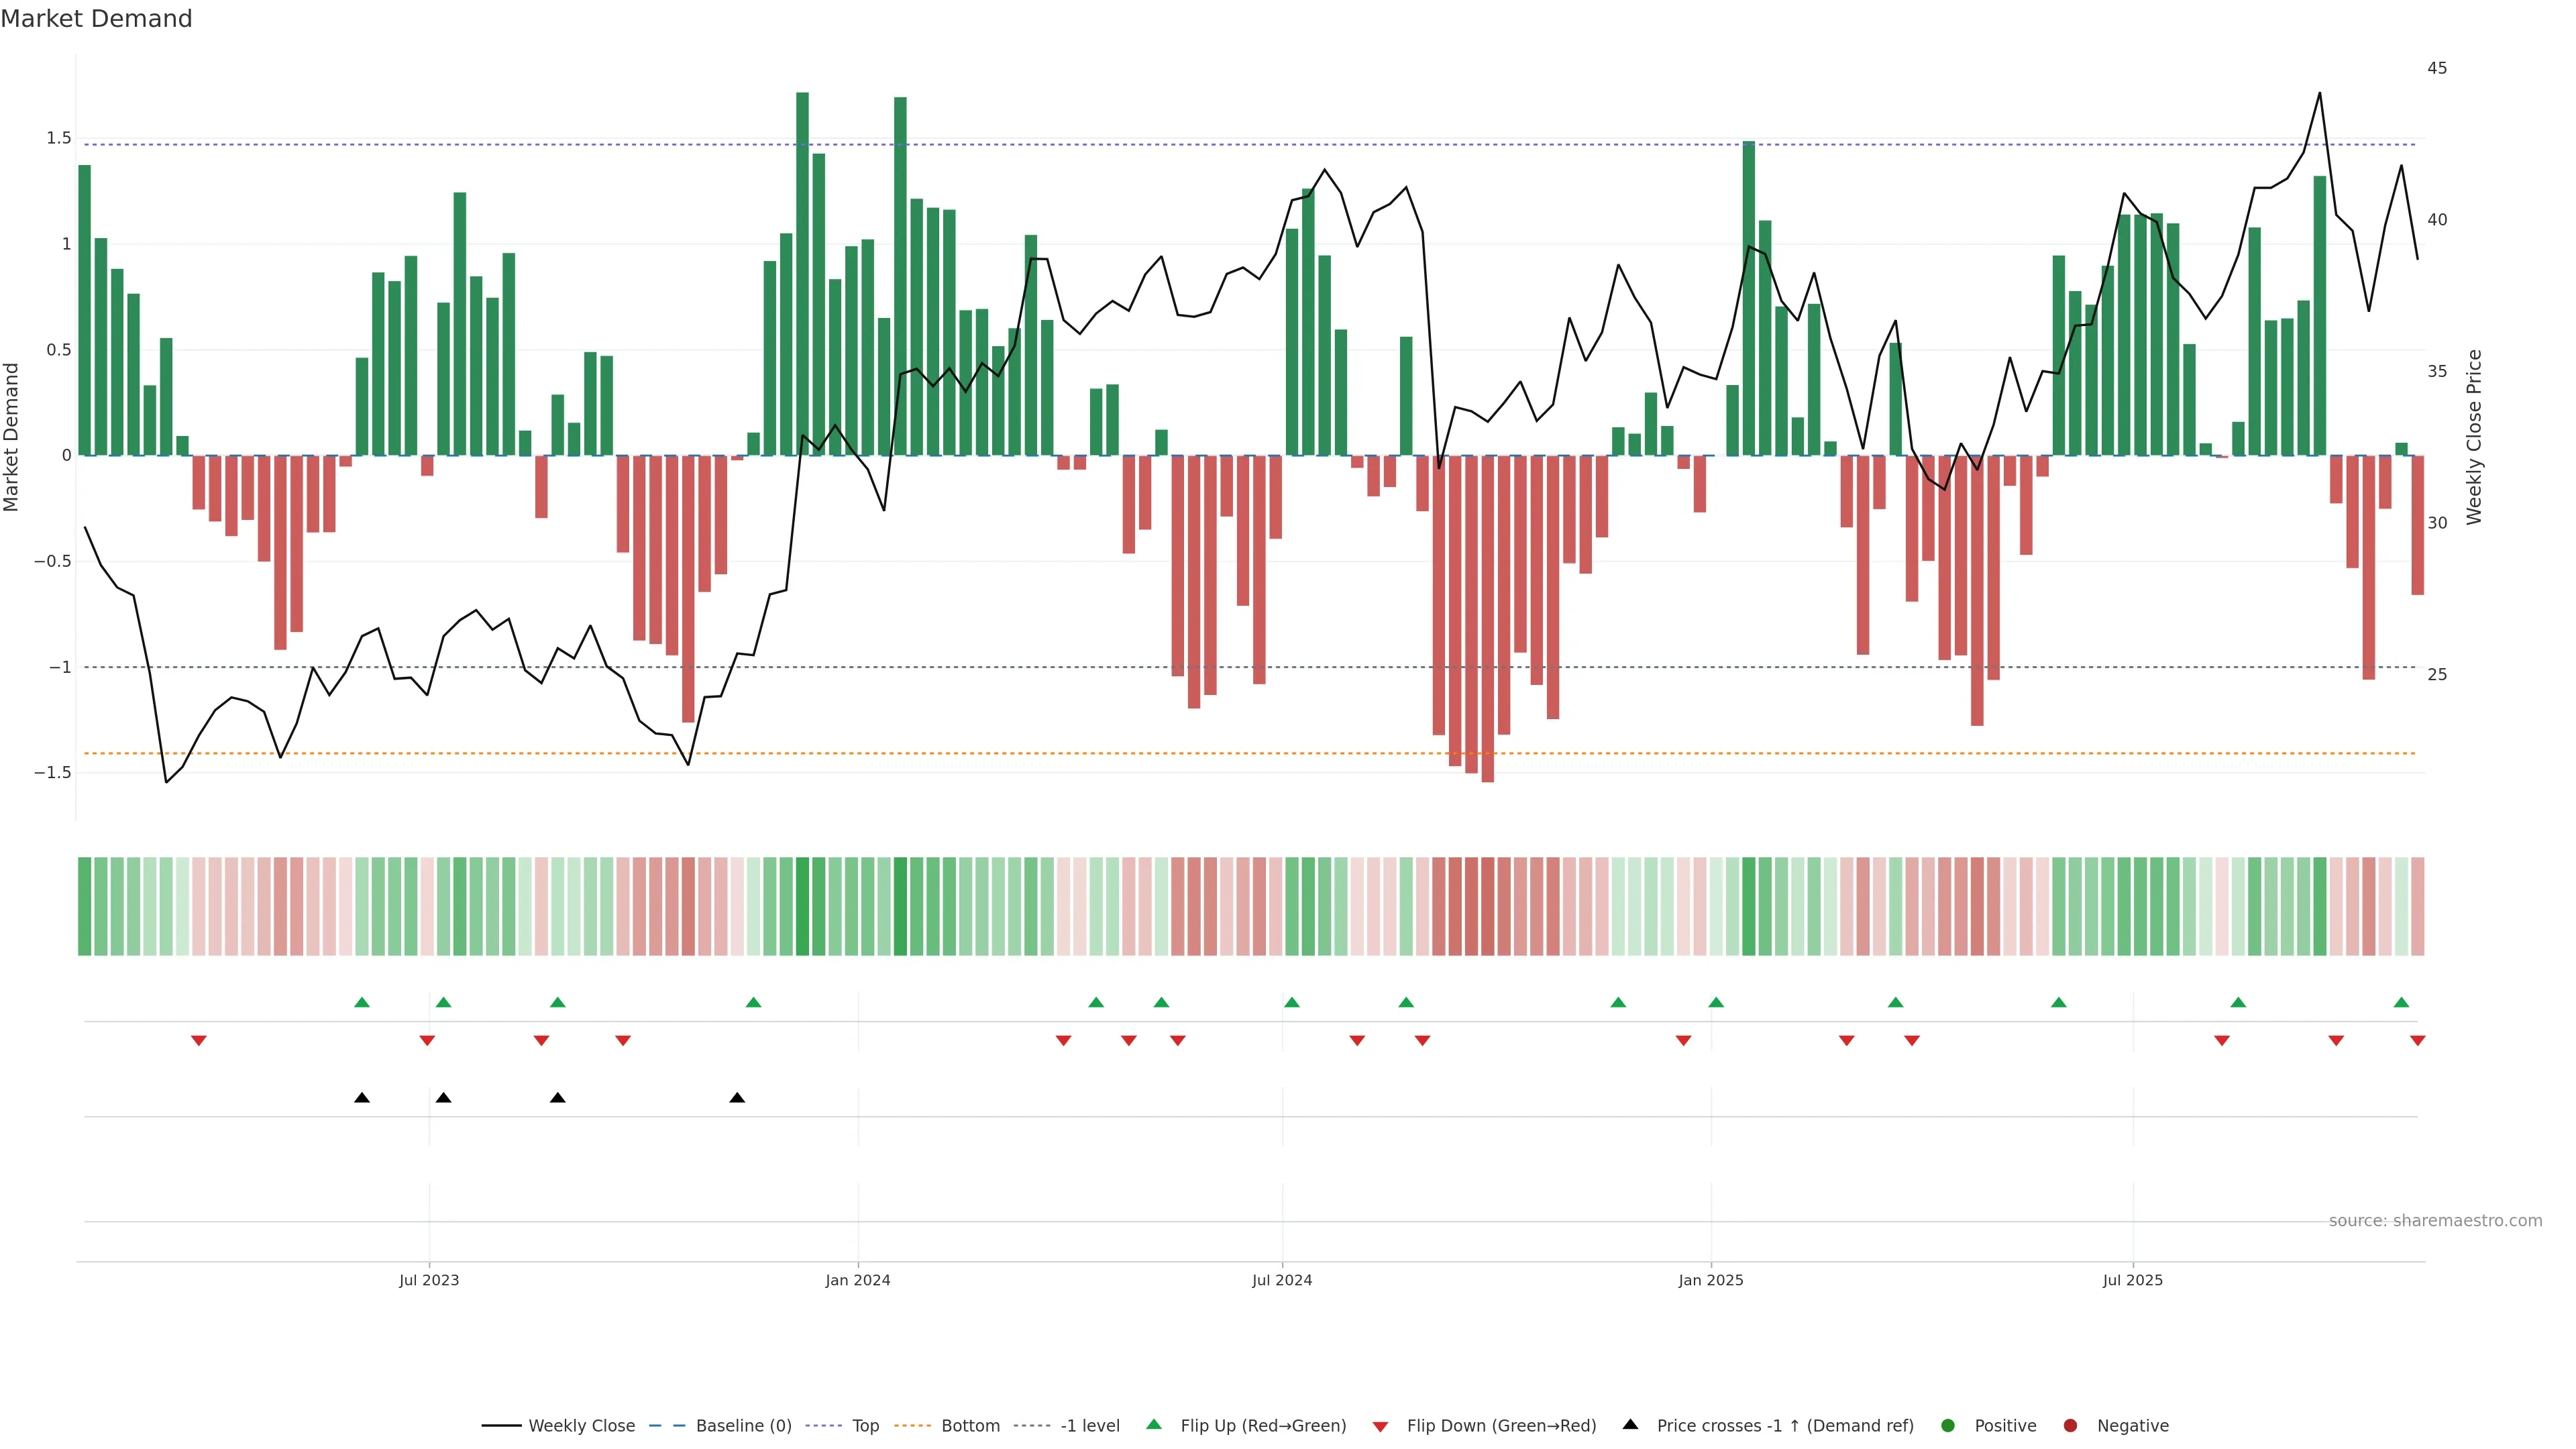
Task: Click the Jul 2025 x-axis label
Action: point(2132,1280)
